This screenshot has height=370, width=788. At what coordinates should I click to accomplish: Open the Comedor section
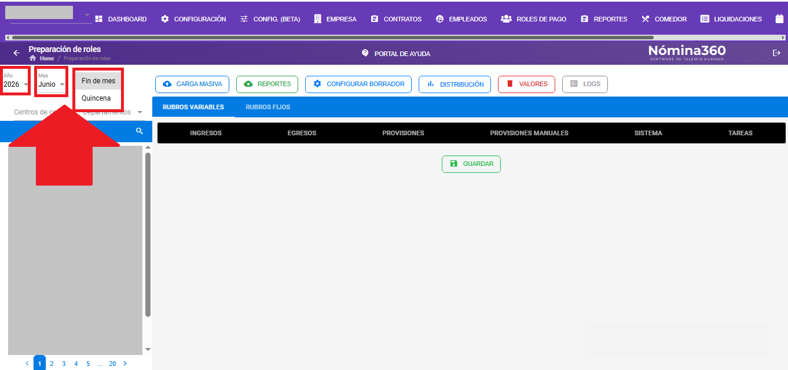coord(664,19)
